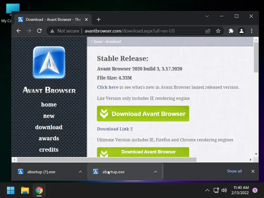264x198 pixels.
Task: Show all downloads
Action: coord(234,171)
